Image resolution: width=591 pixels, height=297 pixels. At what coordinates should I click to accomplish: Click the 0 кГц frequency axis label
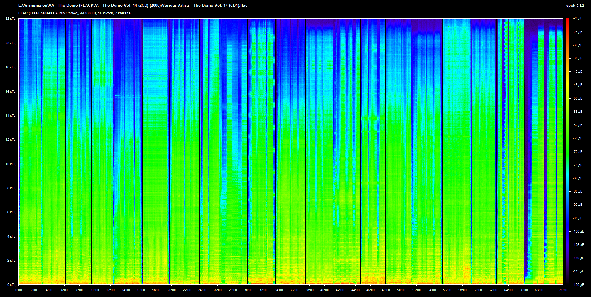coord(11,285)
